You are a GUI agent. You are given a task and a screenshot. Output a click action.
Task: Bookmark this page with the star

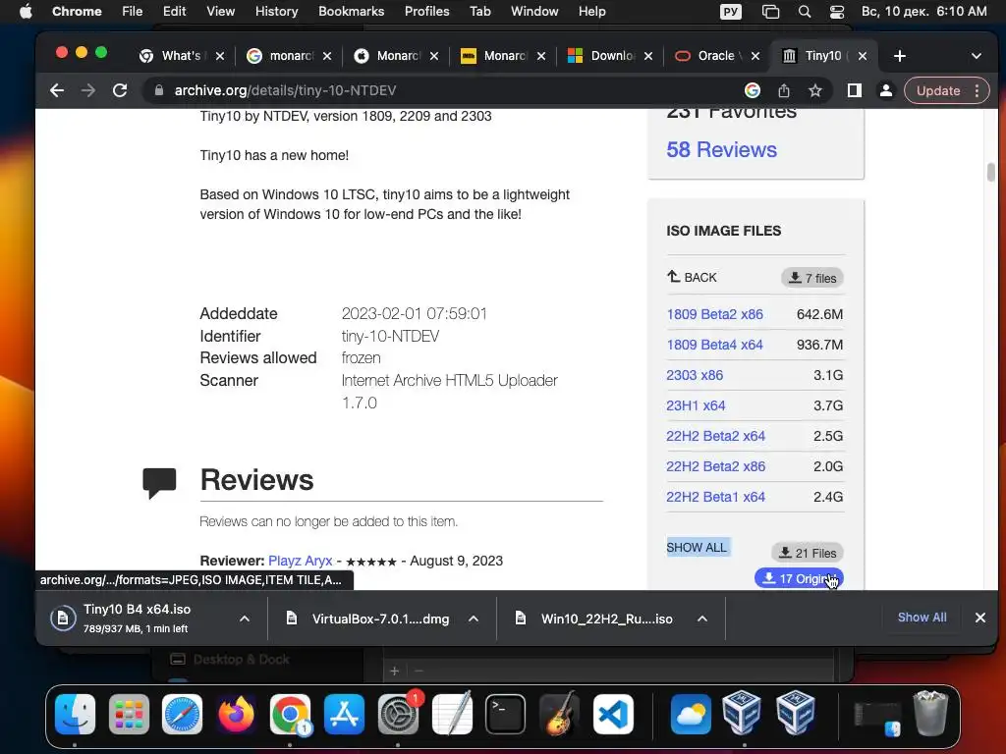814,90
